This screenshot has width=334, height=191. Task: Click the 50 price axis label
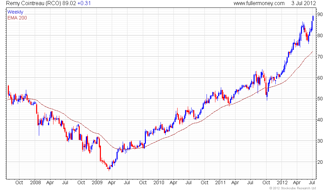click(320, 99)
